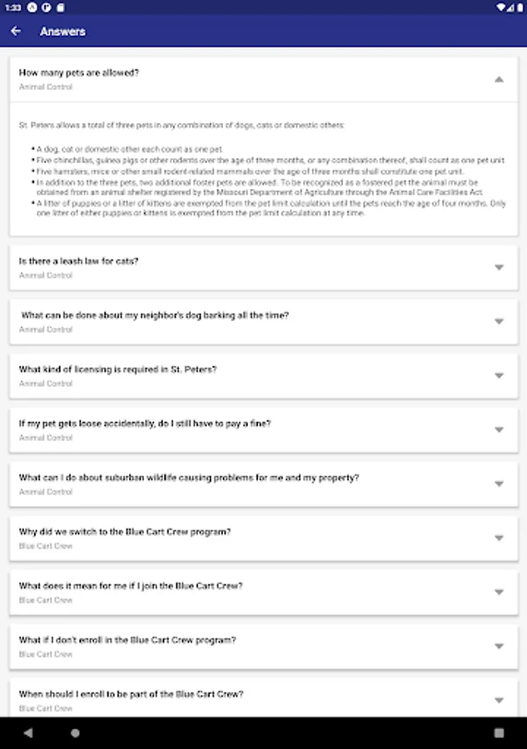This screenshot has height=749, width=527.
Task: Select 'What kind of licensing is required' question text
Action: [117, 369]
